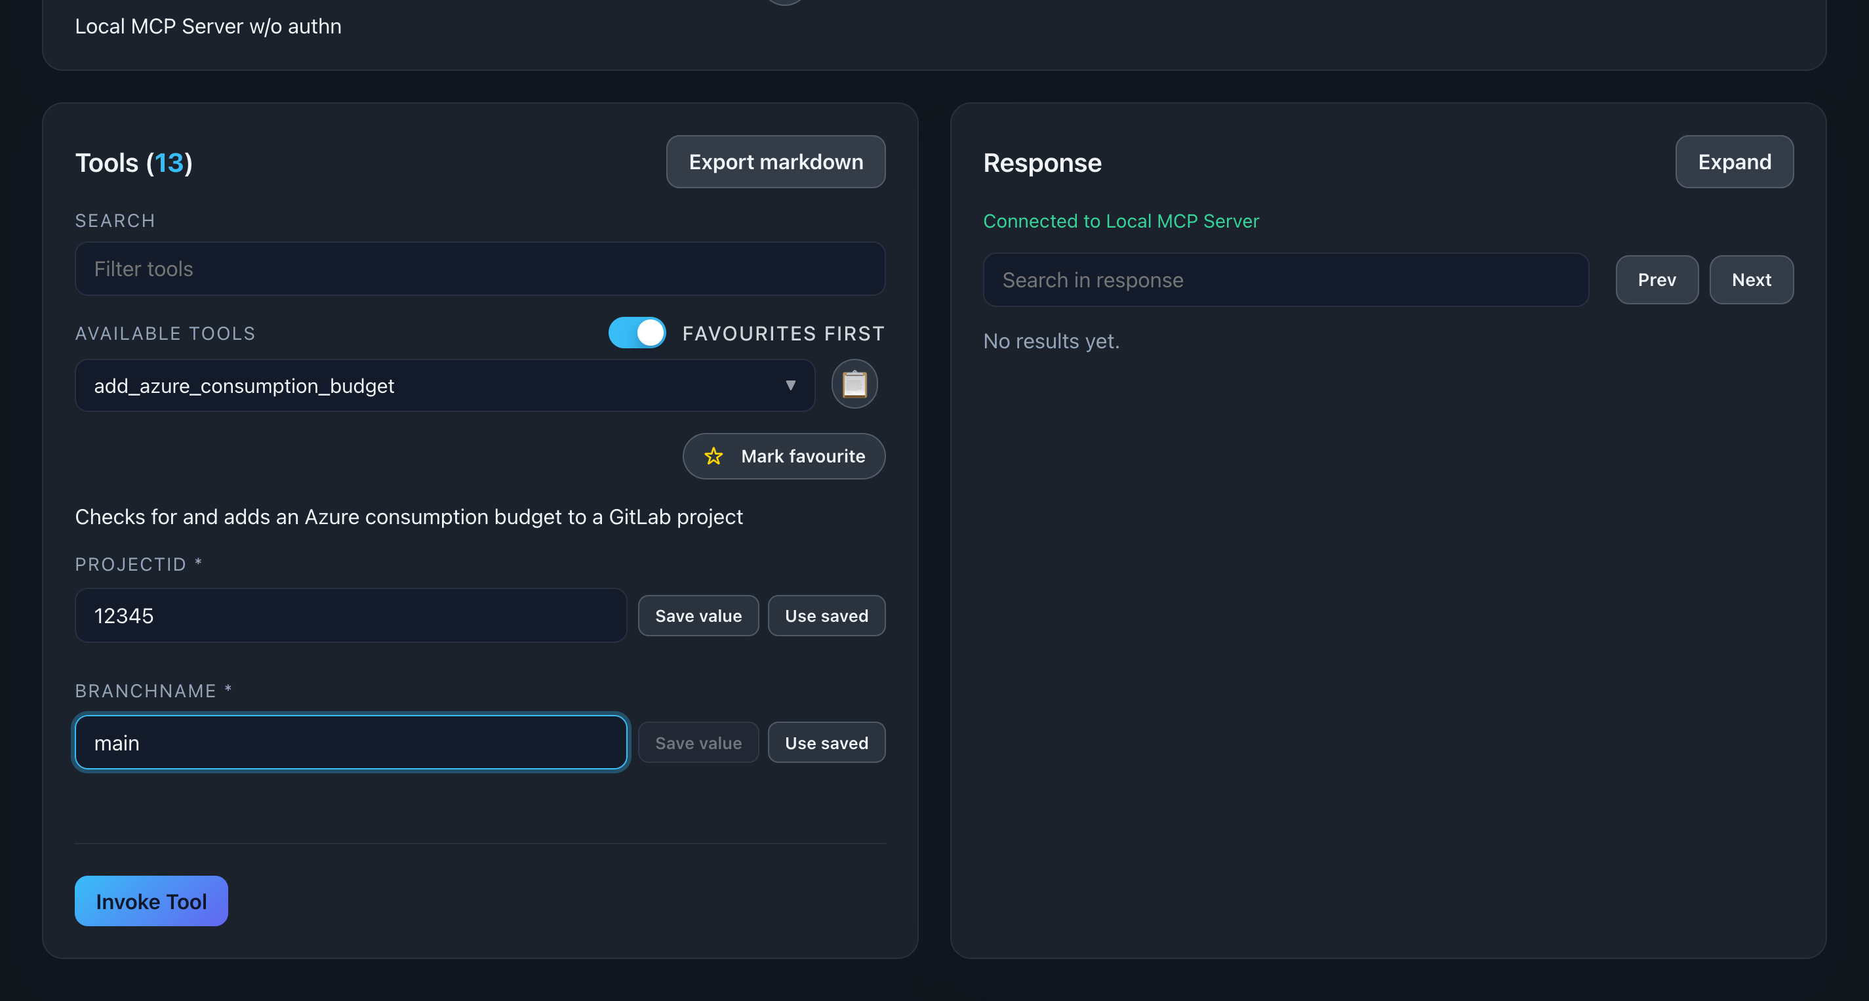
Task: Click the Search in response field
Action: pyautogui.click(x=1285, y=280)
